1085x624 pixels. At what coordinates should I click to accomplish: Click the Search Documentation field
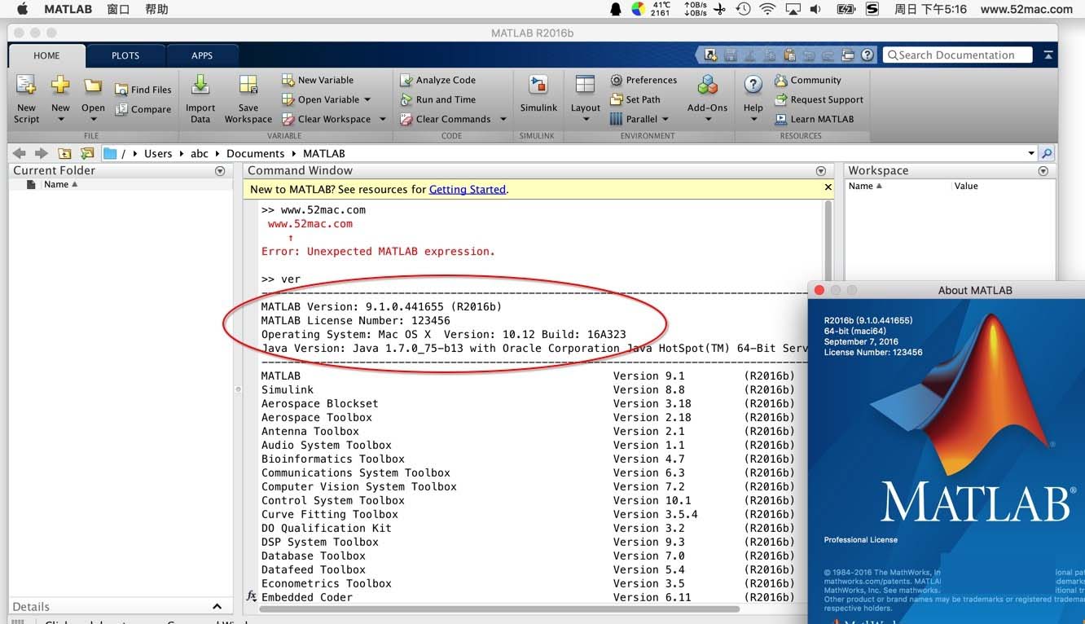(957, 55)
